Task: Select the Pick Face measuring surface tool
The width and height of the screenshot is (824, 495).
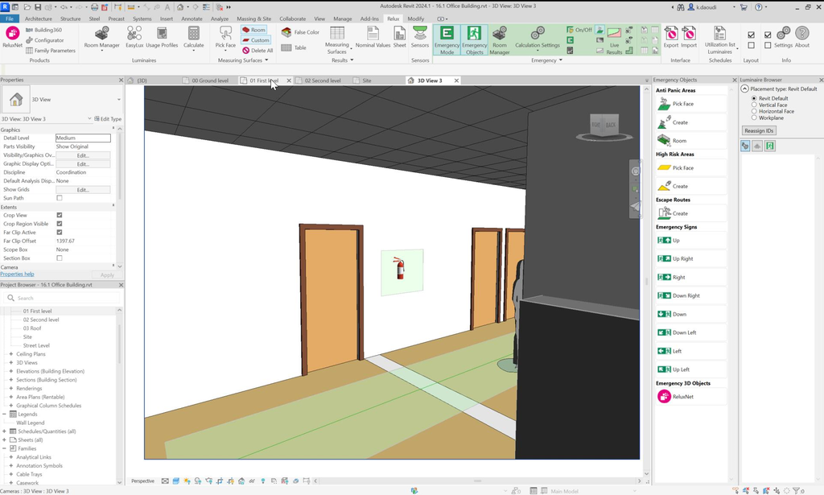Action: pos(225,37)
